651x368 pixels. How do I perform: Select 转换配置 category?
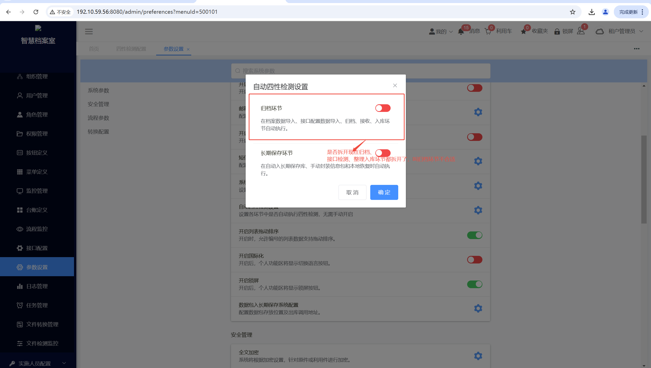pos(98,131)
